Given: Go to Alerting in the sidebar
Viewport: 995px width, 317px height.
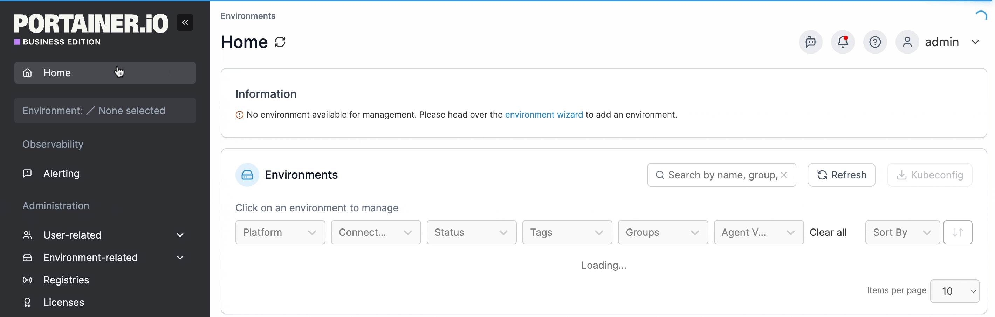Looking at the screenshot, I should coord(61,174).
